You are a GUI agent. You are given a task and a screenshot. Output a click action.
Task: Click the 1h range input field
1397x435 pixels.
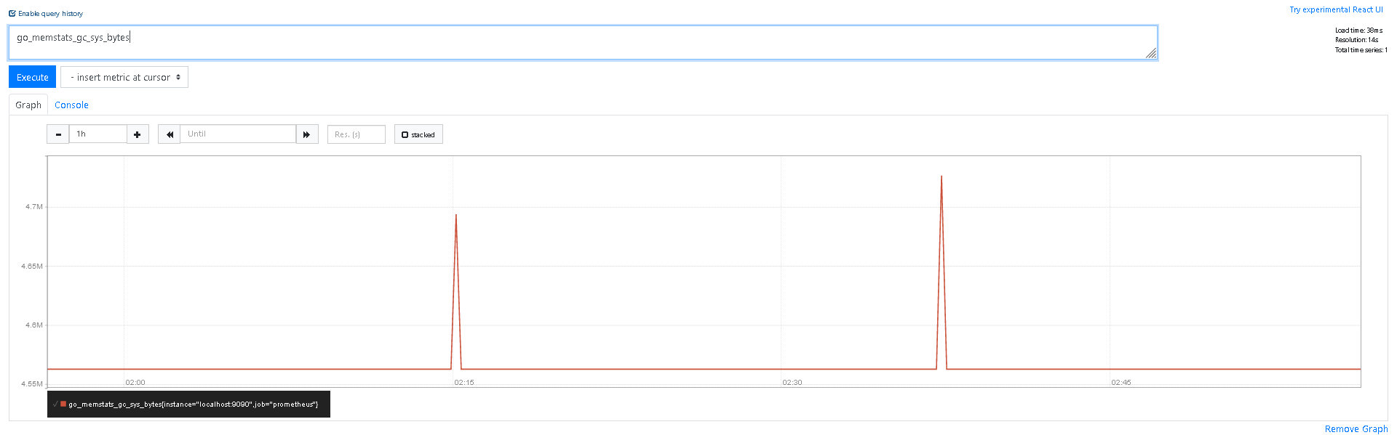pyautogui.click(x=98, y=134)
